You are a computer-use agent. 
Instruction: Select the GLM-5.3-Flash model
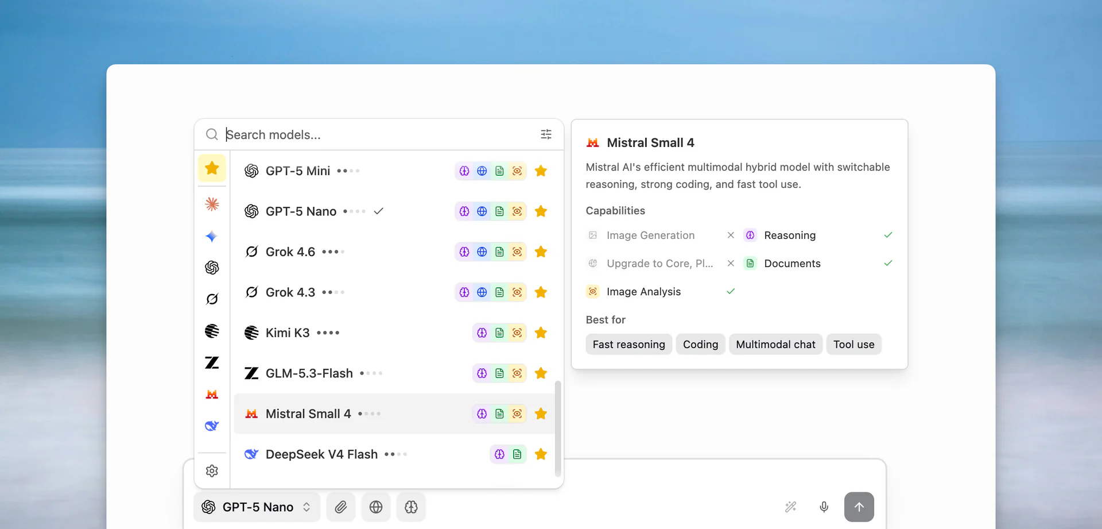(x=395, y=373)
